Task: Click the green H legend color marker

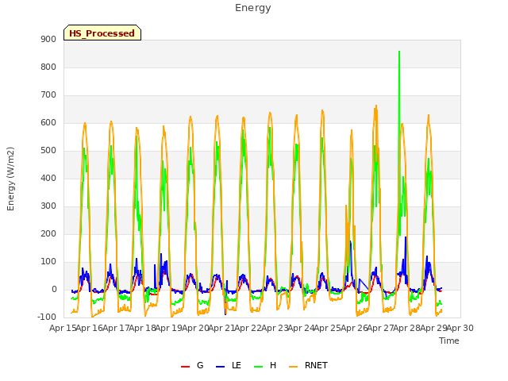Action: point(259,367)
